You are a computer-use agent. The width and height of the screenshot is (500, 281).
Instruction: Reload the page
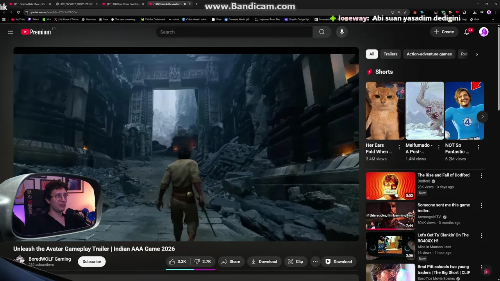point(18,12)
